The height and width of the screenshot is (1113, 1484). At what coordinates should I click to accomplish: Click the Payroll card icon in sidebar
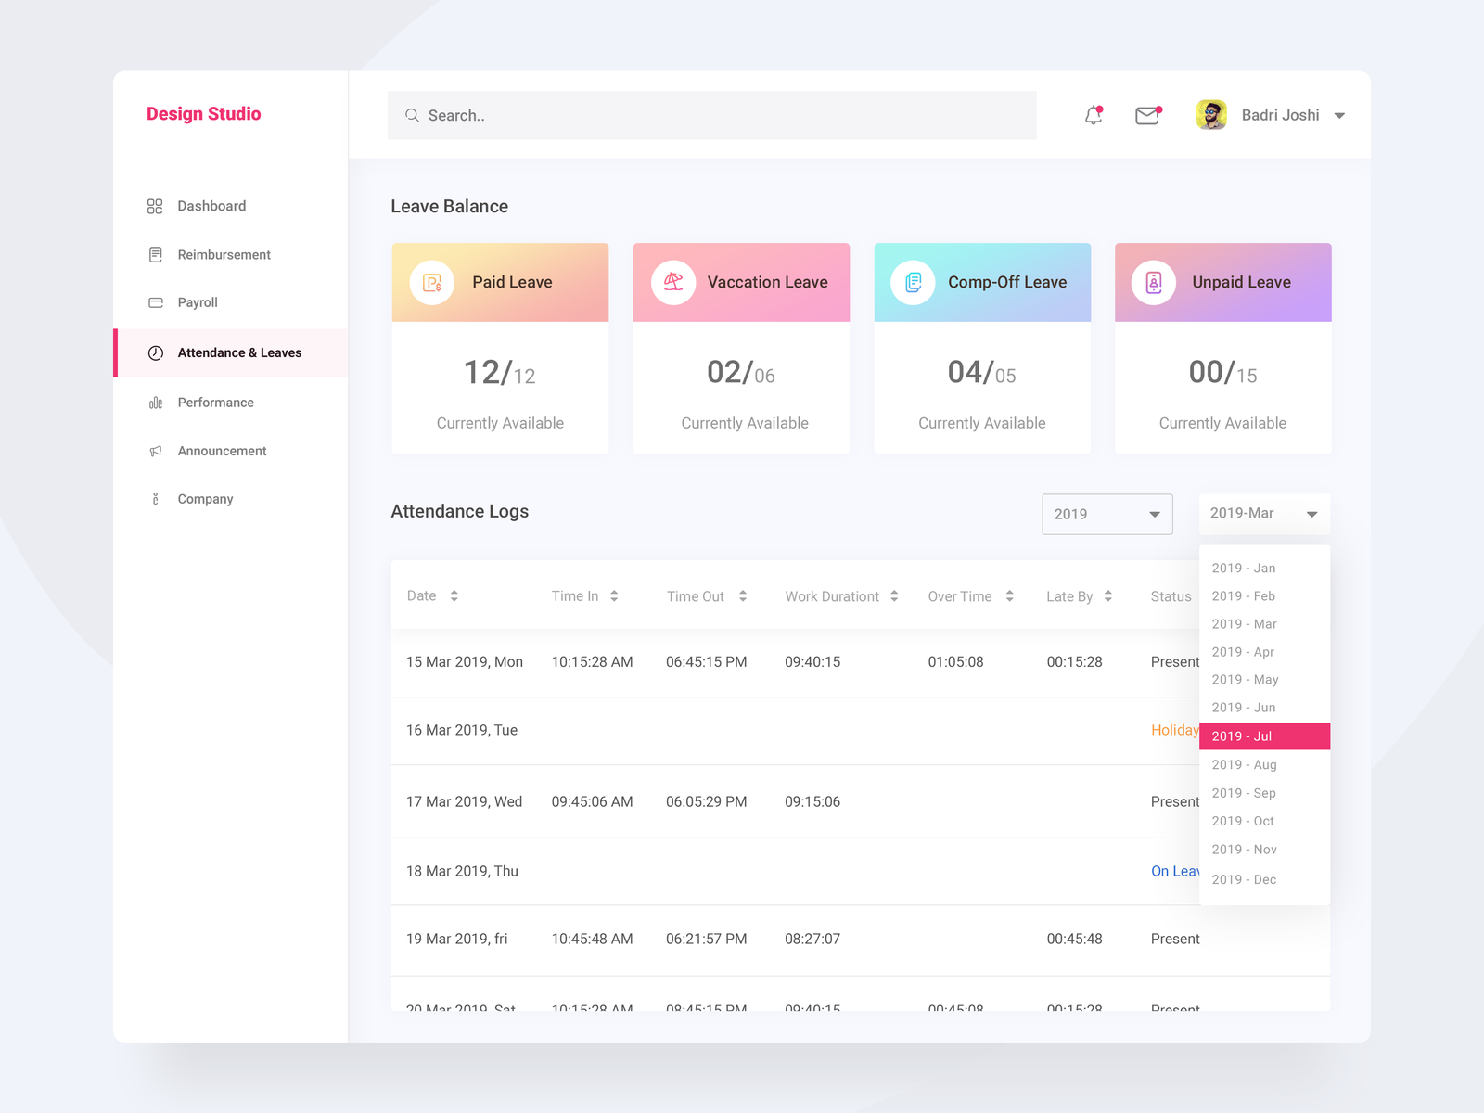point(155,301)
